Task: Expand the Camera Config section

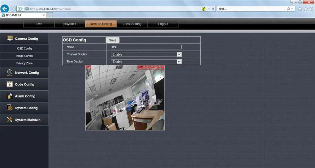Action: (24, 39)
